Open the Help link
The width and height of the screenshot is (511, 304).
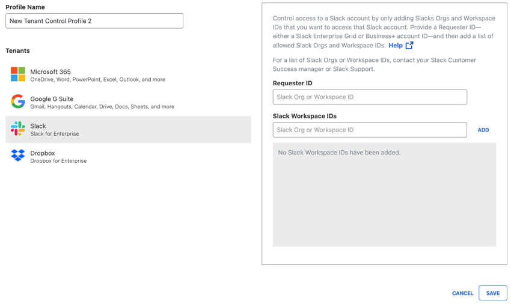pos(396,45)
